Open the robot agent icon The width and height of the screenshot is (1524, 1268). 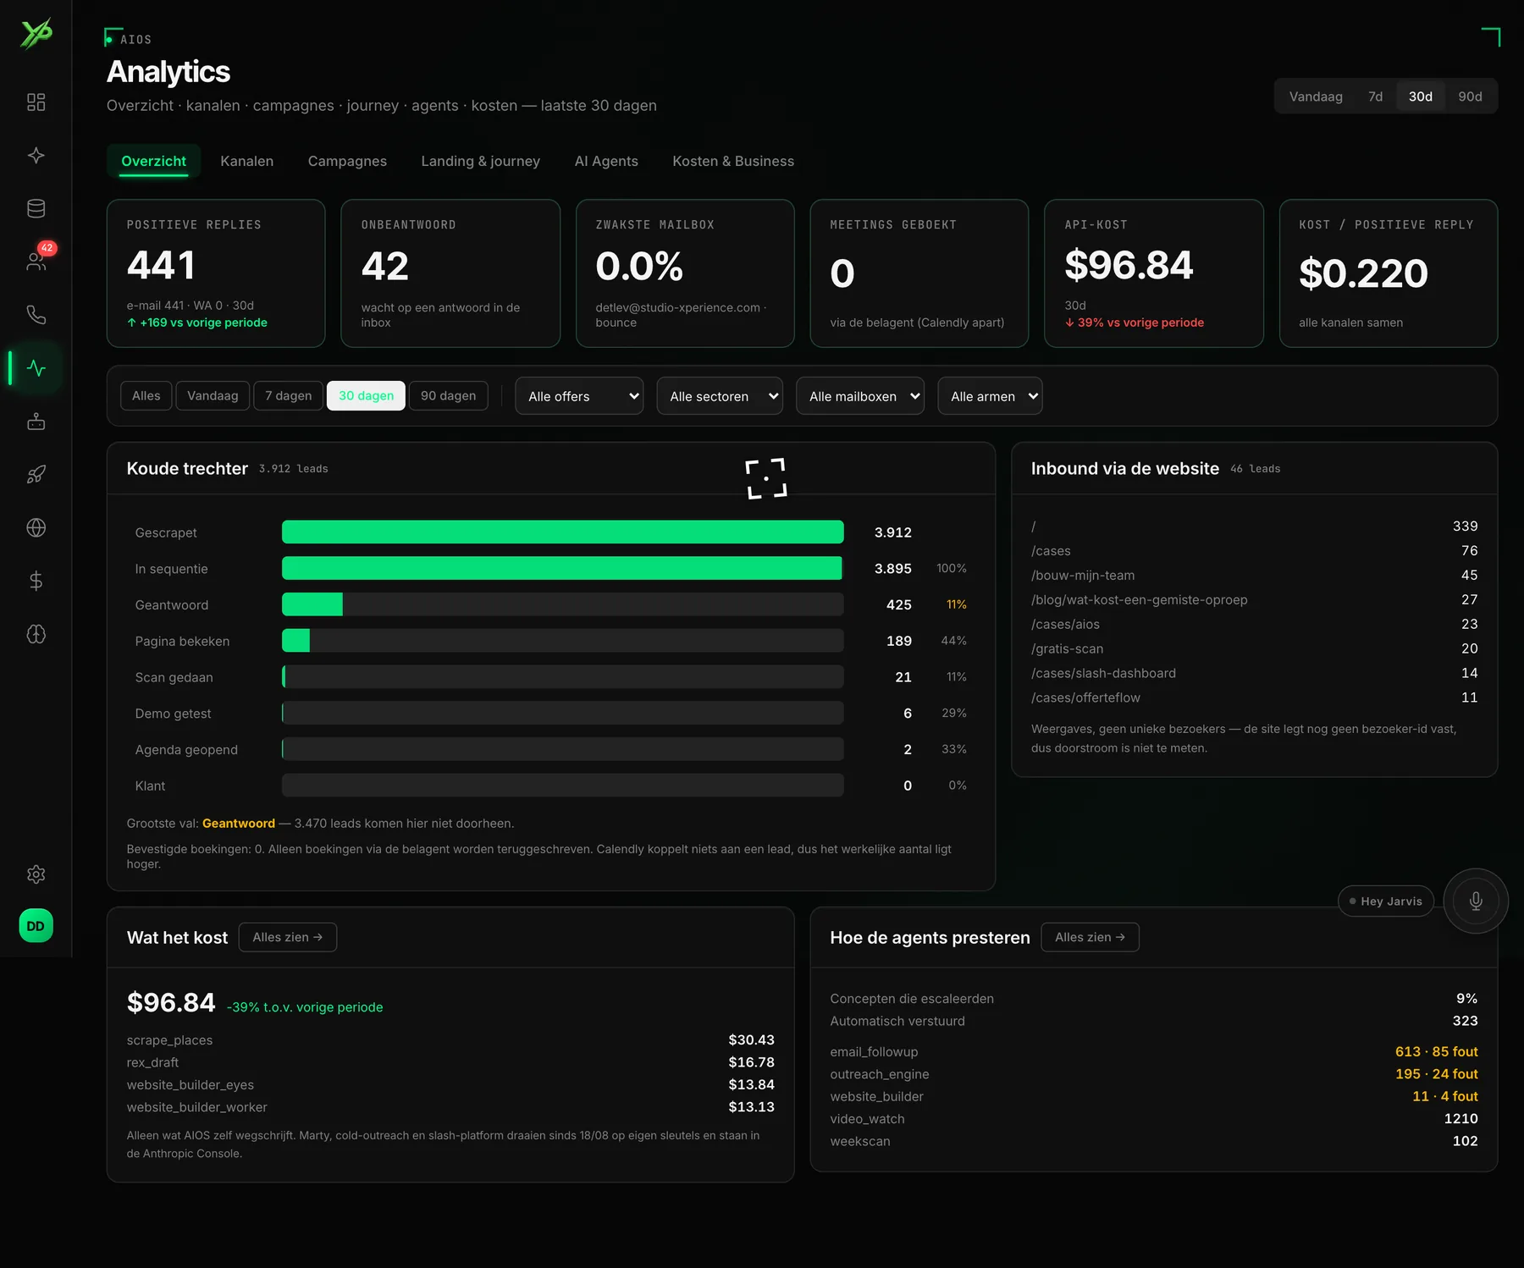pyautogui.click(x=36, y=422)
